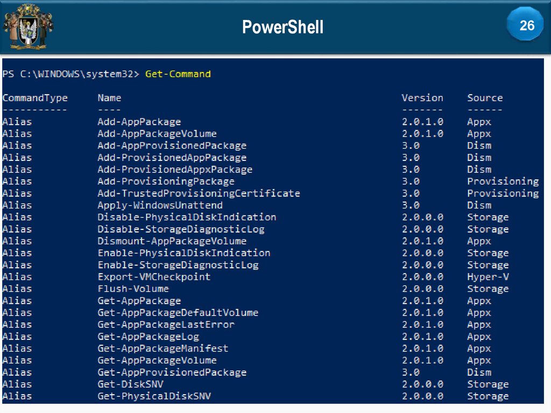The width and height of the screenshot is (551, 413).
Task: Select the Add-AppPackageVolume entry
Action: point(157,134)
